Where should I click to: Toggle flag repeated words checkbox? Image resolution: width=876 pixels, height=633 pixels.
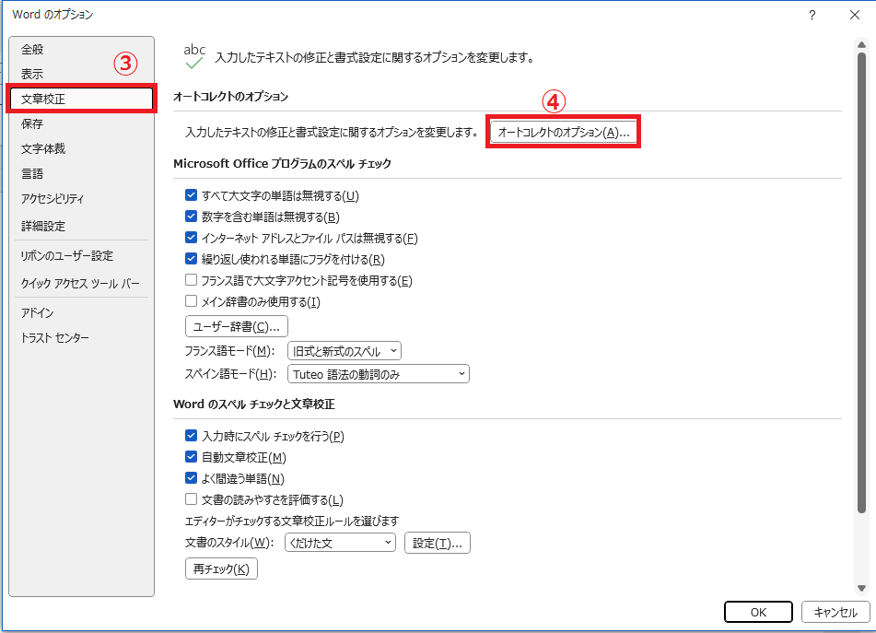pos(191,259)
